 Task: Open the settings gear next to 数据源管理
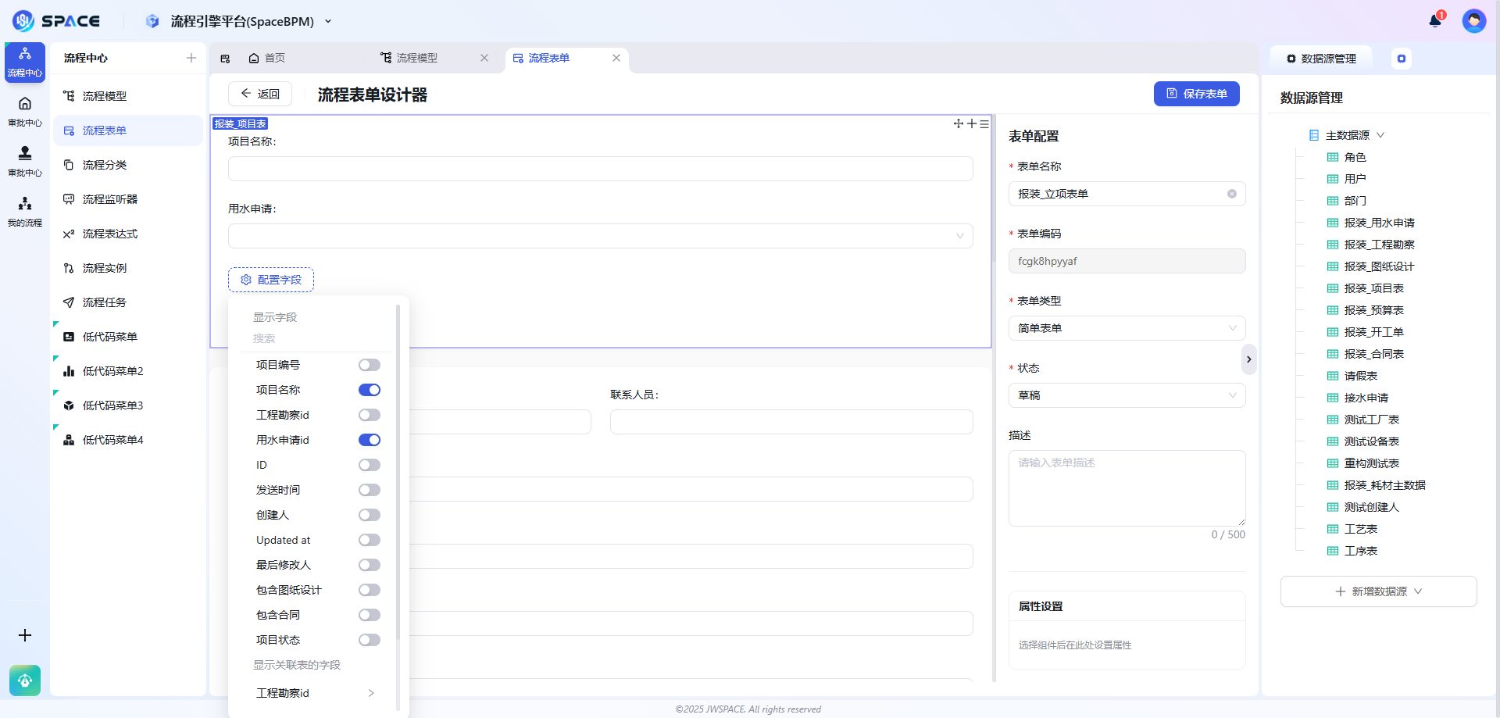tap(1402, 58)
